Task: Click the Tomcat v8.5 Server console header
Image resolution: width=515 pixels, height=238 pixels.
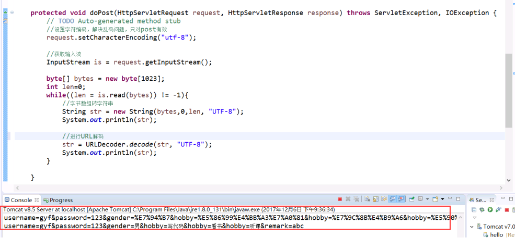Action: [169, 209]
